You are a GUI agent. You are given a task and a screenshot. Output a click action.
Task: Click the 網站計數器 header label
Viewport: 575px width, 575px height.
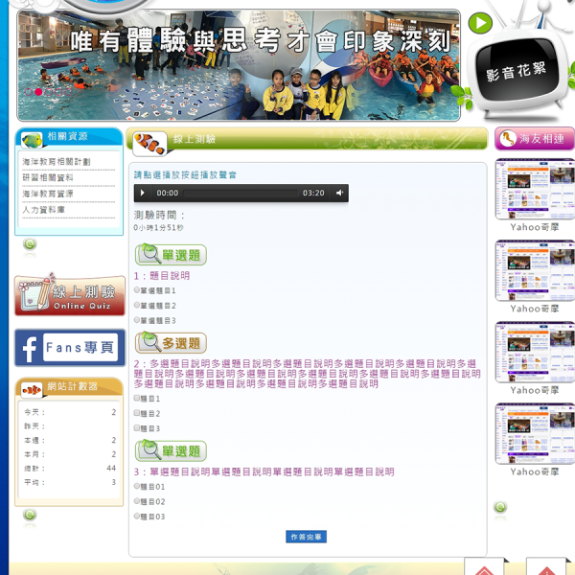[72, 386]
